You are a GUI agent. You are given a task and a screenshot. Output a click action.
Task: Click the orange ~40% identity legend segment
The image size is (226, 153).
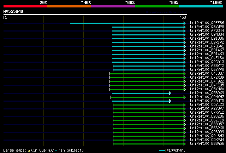pyautogui.click(x=69, y=6)
